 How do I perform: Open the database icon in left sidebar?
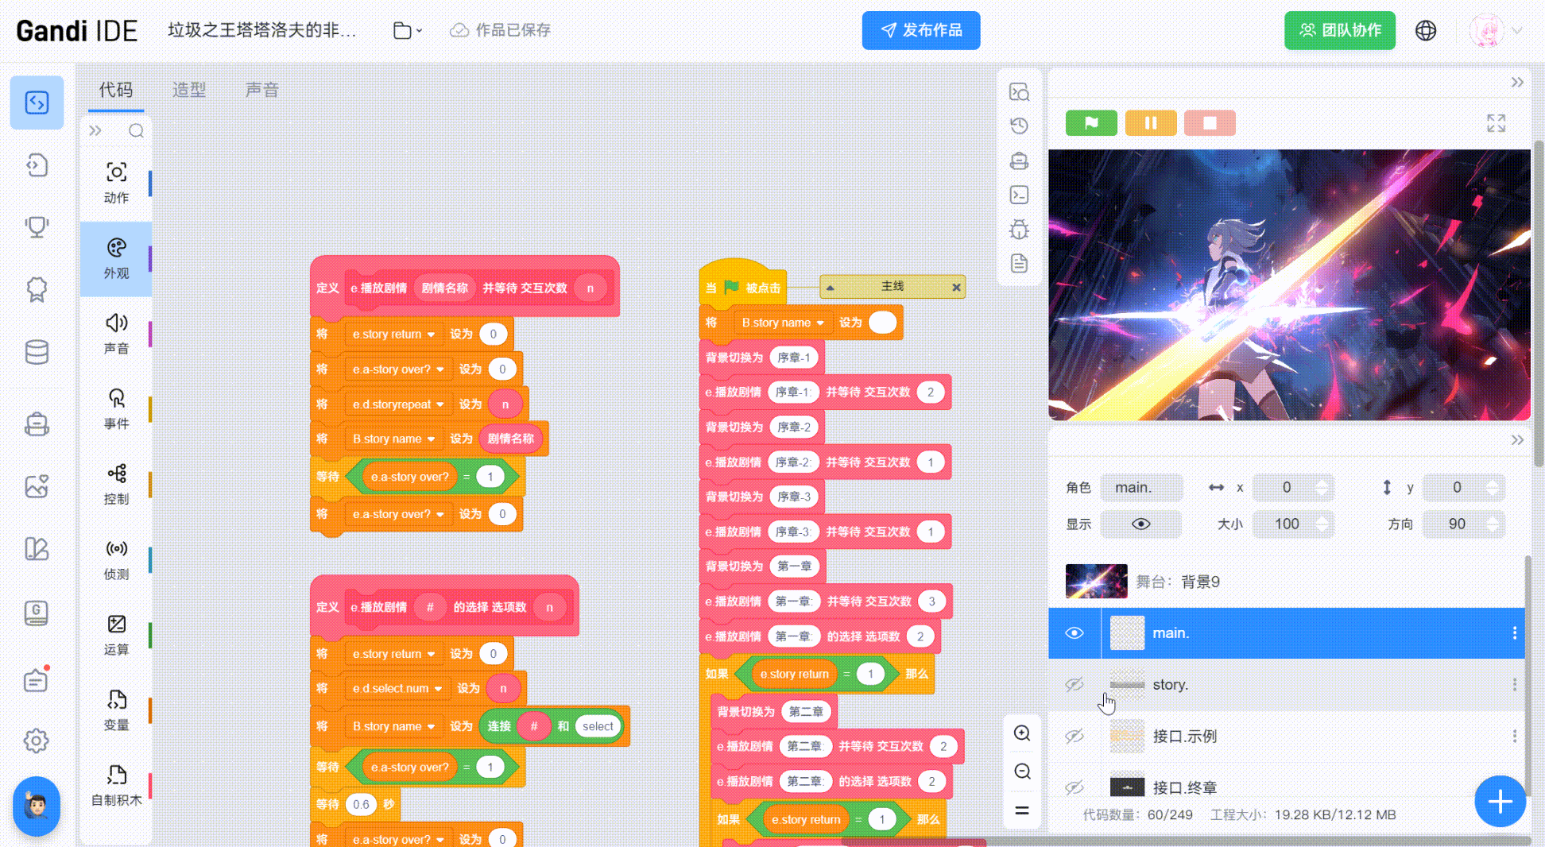coord(37,352)
